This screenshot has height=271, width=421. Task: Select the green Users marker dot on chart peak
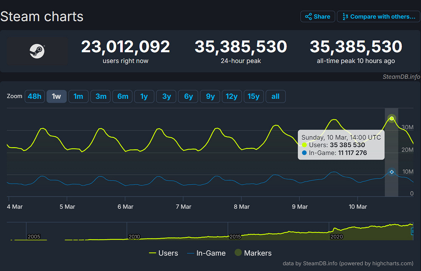point(392,118)
